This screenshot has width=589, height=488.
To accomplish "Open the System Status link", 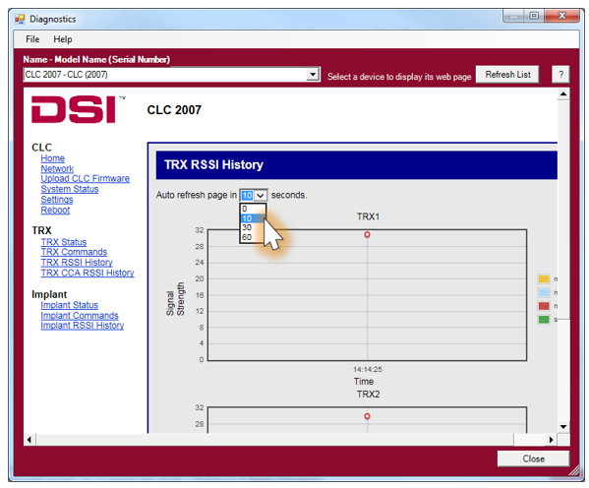I will coord(70,189).
